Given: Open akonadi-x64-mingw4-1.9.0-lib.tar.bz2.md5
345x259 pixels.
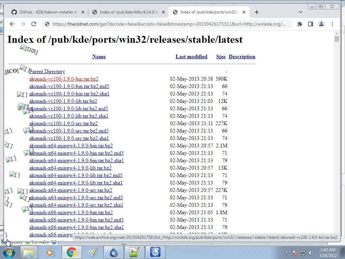Looking at the screenshot, I should click(76, 175).
